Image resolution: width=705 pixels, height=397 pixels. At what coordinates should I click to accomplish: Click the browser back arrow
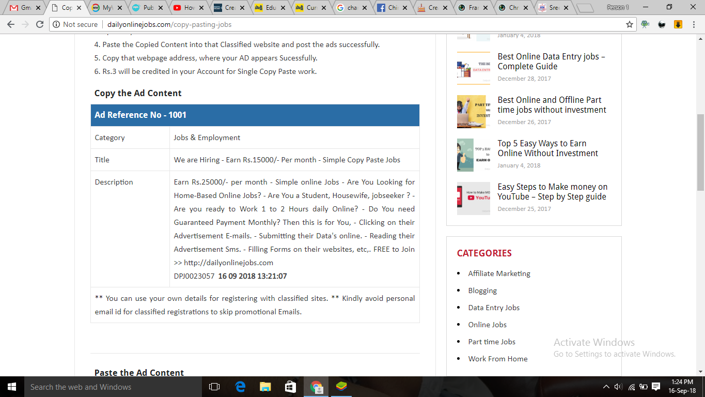click(11, 24)
